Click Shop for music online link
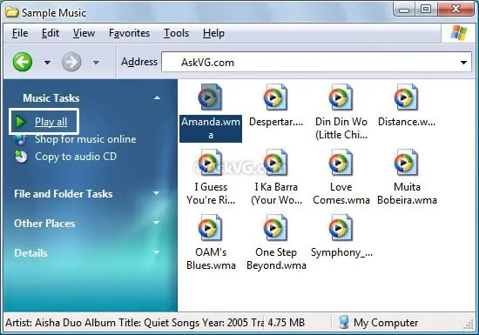 point(85,139)
